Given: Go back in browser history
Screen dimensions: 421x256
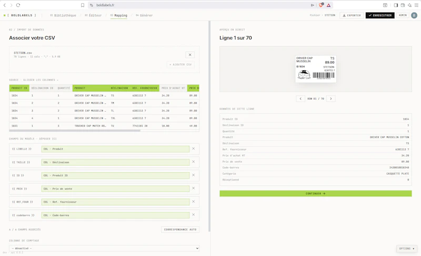Looking at the screenshot, I should coord(5,5).
